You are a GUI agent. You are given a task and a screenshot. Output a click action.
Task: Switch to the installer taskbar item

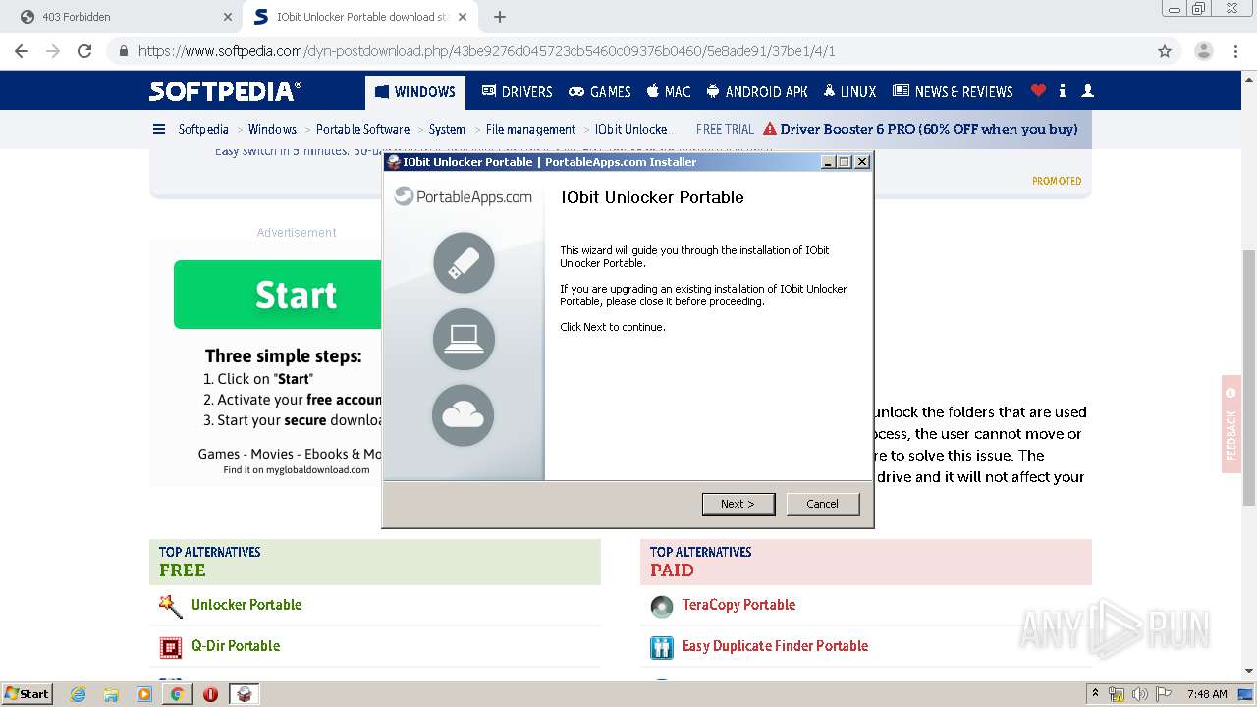[244, 694]
